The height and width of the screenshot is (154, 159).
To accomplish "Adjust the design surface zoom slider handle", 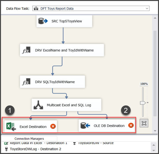I will click(143, 103).
